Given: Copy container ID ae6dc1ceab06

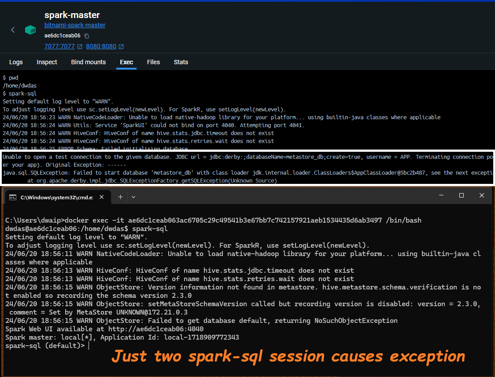Looking at the screenshot, I should click(x=87, y=36).
